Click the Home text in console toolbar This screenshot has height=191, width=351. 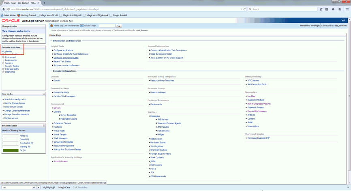56,26
